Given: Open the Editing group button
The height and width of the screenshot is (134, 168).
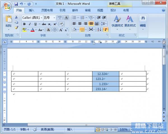Looking at the screenshot, I should coord(143,23).
